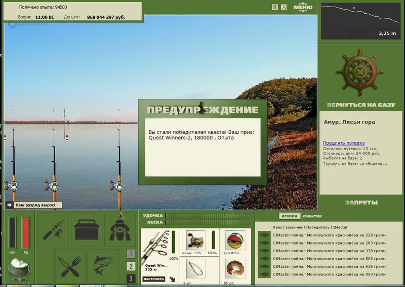Click the ЕДА hunger level bar
Viewport: 405px width, 287px height.
coord(12,233)
